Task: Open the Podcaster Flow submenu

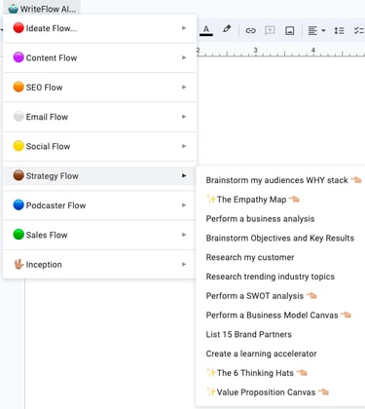Action: (x=99, y=205)
